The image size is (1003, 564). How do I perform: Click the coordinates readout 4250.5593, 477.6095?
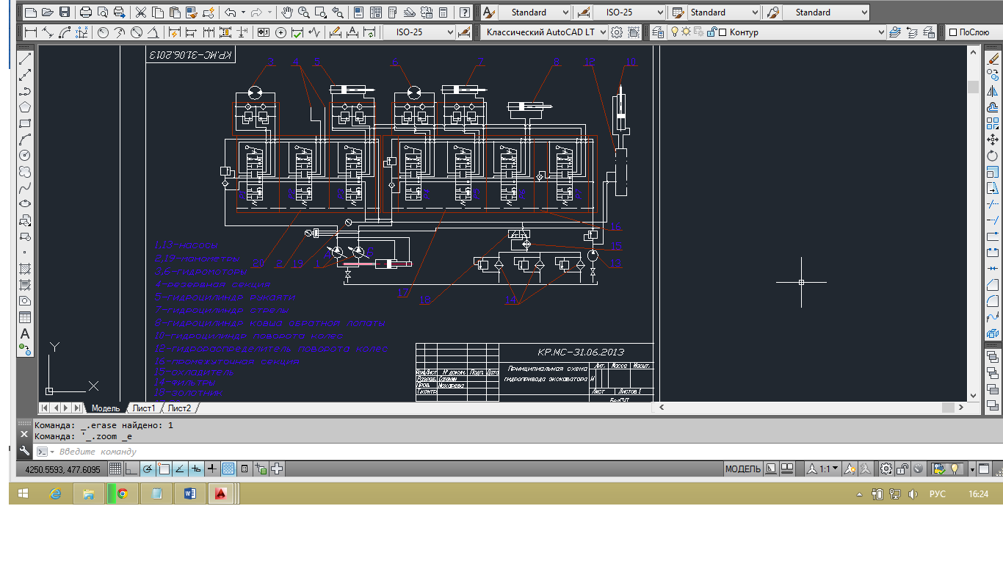pyautogui.click(x=63, y=469)
